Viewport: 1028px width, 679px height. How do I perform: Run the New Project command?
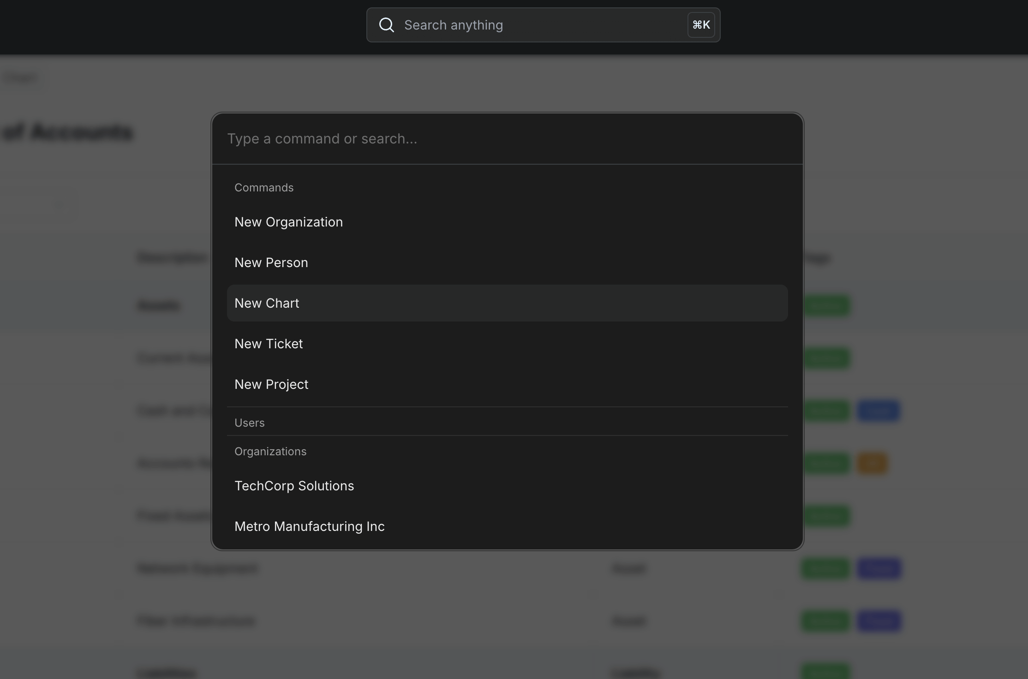[x=271, y=384]
